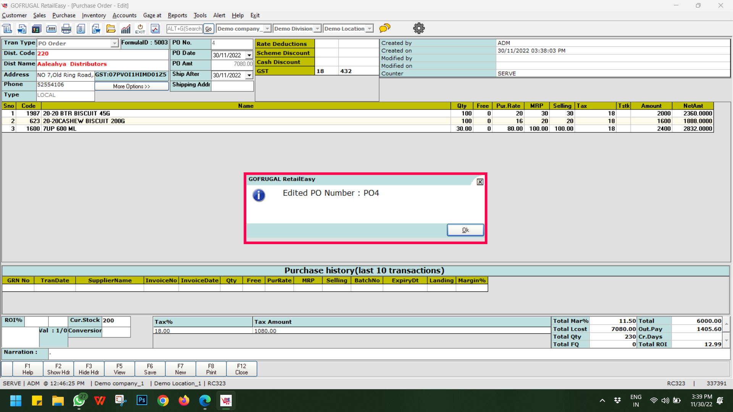Open the Reports menu
The height and width of the screenshot is (412, 733).
point(177,15)
